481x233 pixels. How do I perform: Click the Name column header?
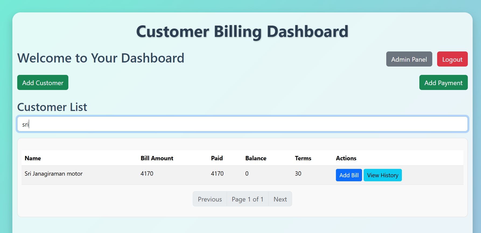(33, 158)
